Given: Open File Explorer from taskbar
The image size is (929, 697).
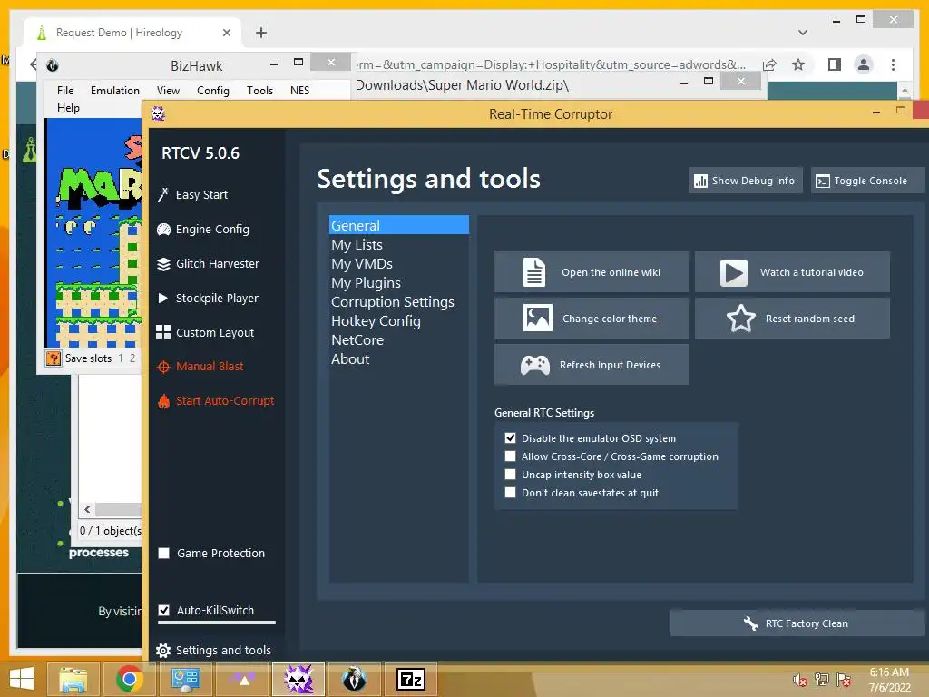Looking at the screenshot, I should pos(73,679).
